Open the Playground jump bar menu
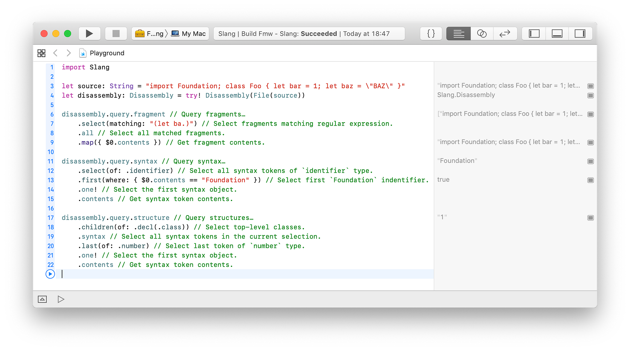 [x=106, y=53]
